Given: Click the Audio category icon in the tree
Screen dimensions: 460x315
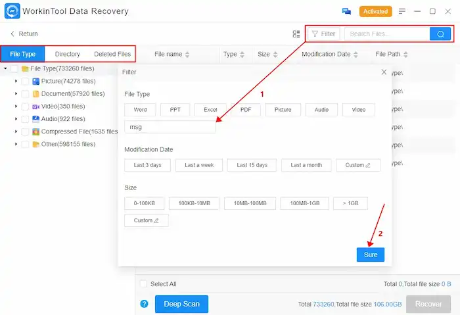Looking at the screenshot, I should tap(35, 119).
